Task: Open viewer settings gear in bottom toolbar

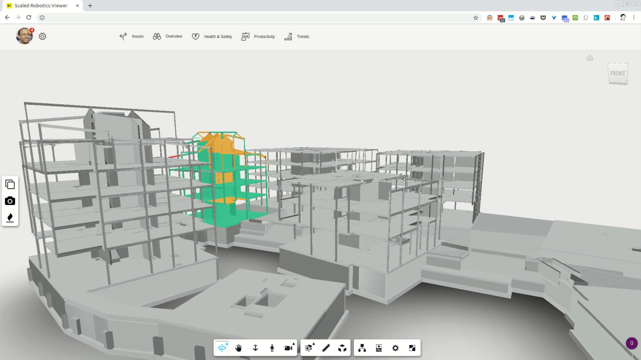Action: coord(395,348)
